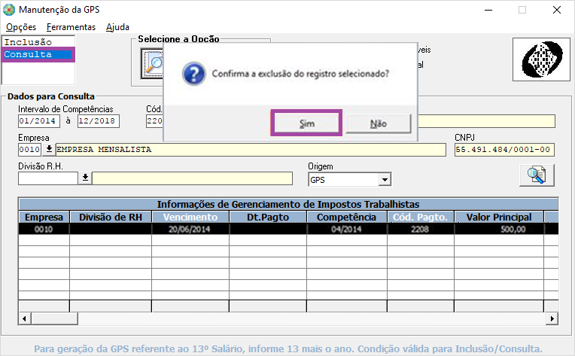This screenshot has width=575, height=356.
Task: Click the start competência field 01/2014
Action: 39,121
